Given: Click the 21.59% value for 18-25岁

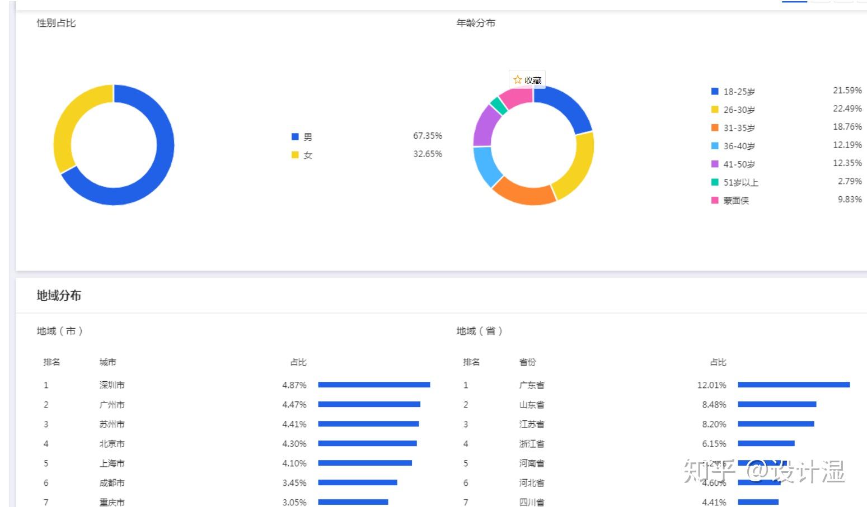Looking at the screenshot, I should pyautogui.click(x=847, y=90).
